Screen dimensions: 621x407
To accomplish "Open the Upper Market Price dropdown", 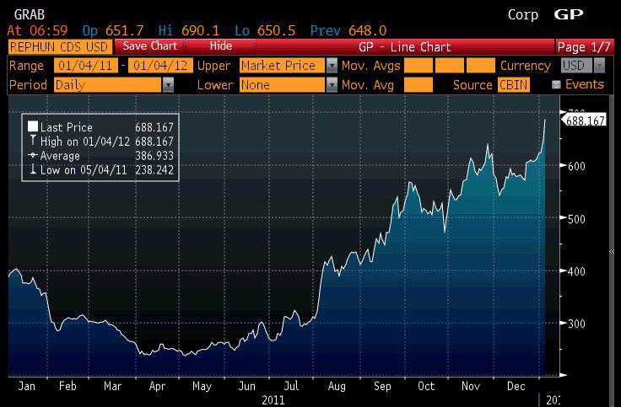I will pyautogui.click(x=332, y=66).
